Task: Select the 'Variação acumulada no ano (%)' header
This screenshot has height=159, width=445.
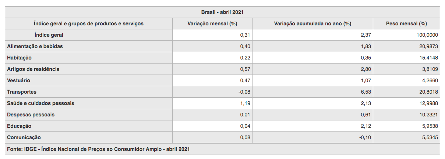Action: click(312, 24)
